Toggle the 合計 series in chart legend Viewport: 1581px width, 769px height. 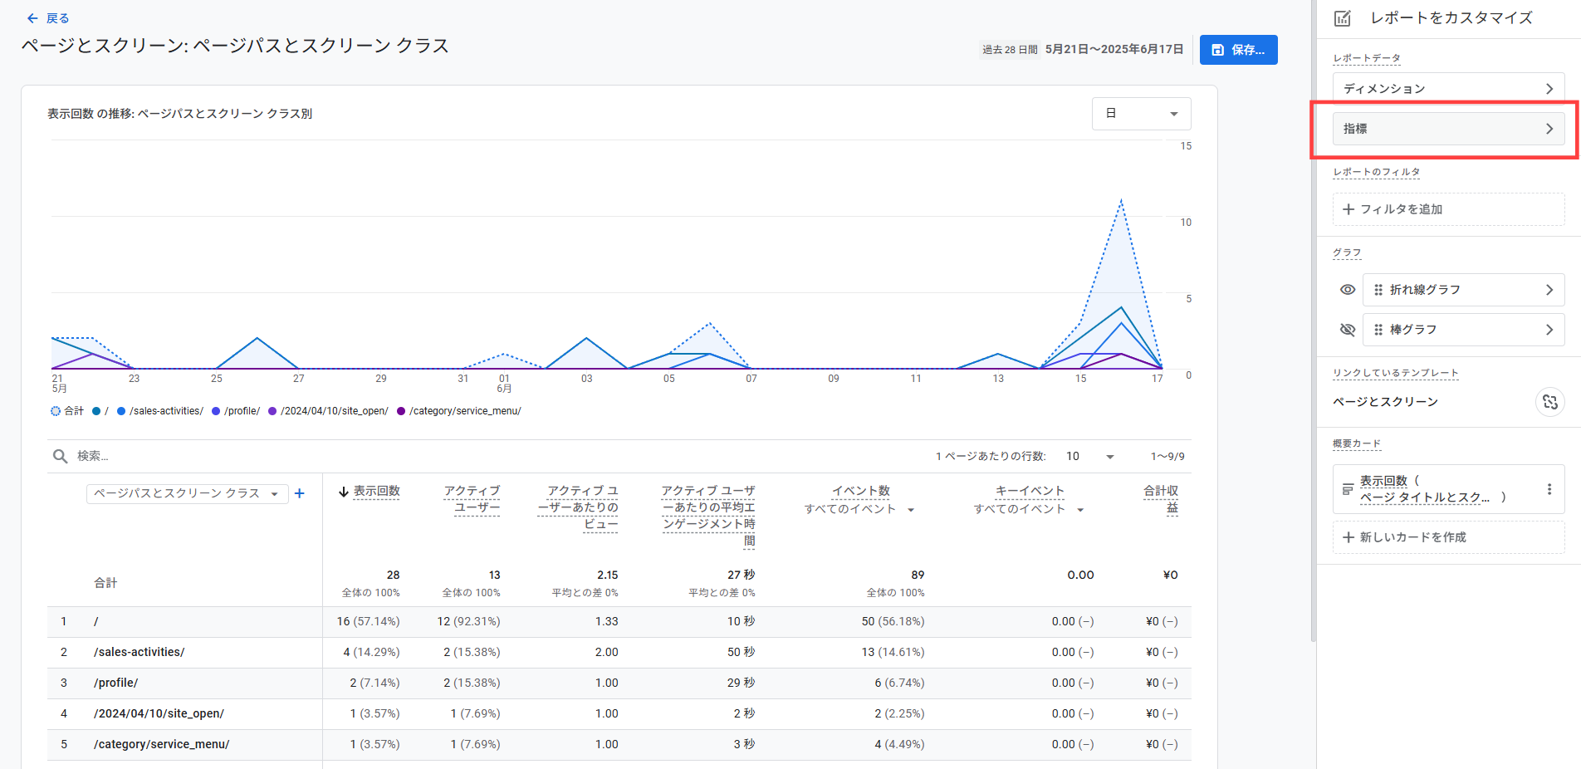[x=67, y=411]
